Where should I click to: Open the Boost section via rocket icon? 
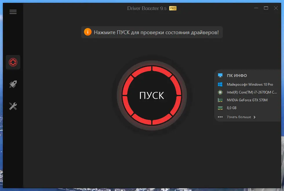(x=13, y=84)
